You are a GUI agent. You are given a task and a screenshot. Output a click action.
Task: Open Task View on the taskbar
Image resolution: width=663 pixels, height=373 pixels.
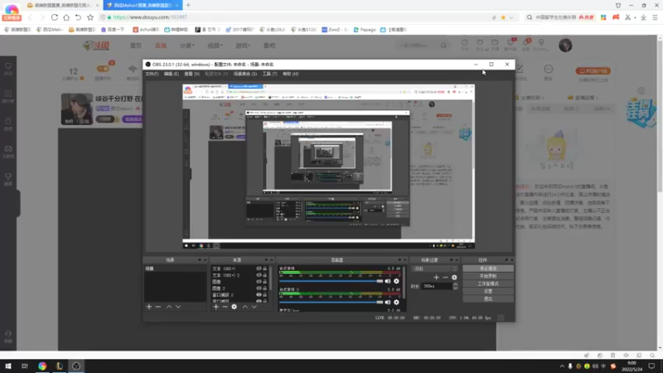click(x=25, y=366)
